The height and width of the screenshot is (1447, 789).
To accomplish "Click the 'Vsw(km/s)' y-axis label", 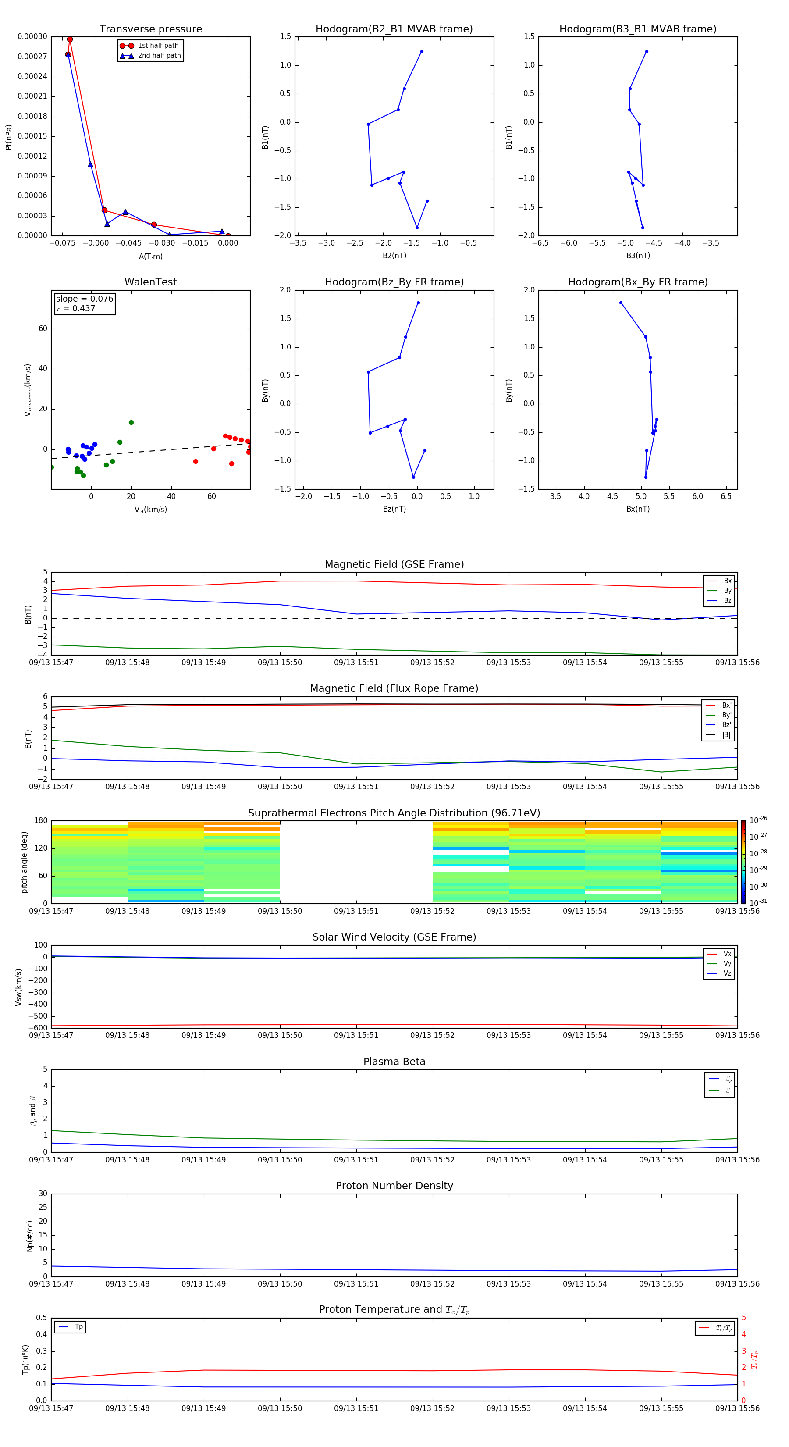I will (x=18, y=987).
